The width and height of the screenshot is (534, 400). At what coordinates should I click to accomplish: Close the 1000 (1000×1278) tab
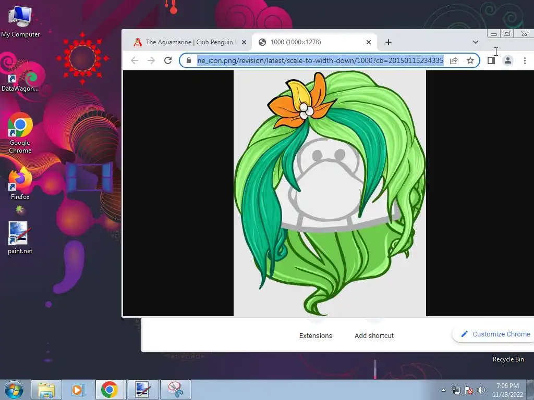click(369, 42)
